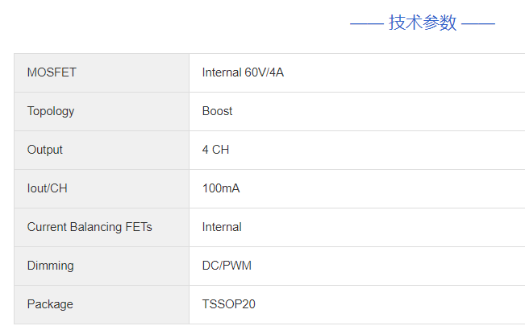Screen dimensions: 525x326
Task: Click the 100mA current value
Action: click(x=221, y=188)
